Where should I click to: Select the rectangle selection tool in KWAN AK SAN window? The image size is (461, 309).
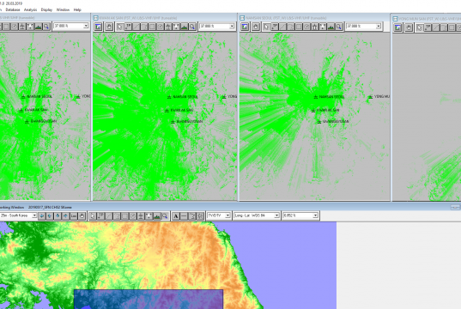[152, 27]
